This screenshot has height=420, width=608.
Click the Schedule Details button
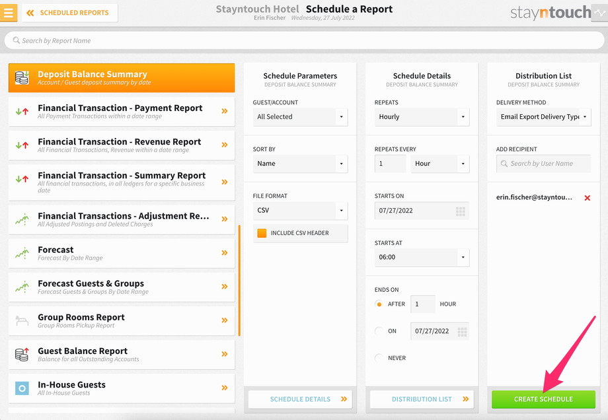300,399
